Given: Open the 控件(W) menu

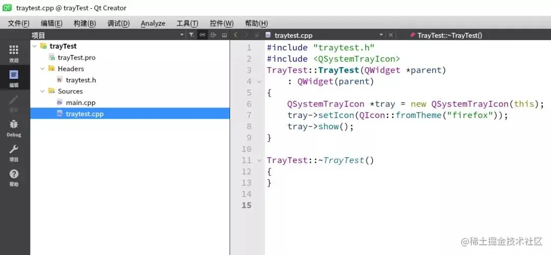Looking at the screenshot, I should point(222,23).
